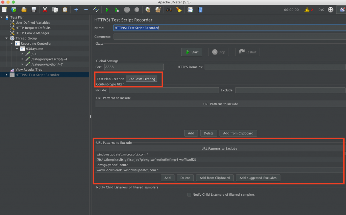Expand the HTTP(S) Test Script Recorder node
346x215 pixels.
point(7,75)
